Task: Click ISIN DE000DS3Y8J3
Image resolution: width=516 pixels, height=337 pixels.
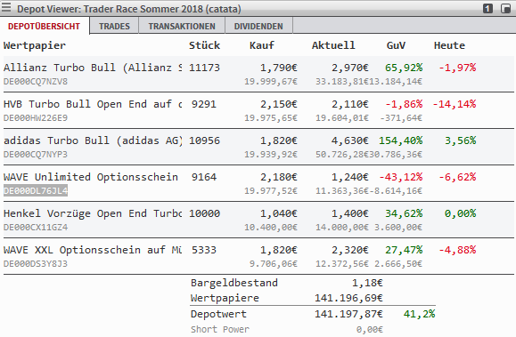Action: tap(36, 264)
